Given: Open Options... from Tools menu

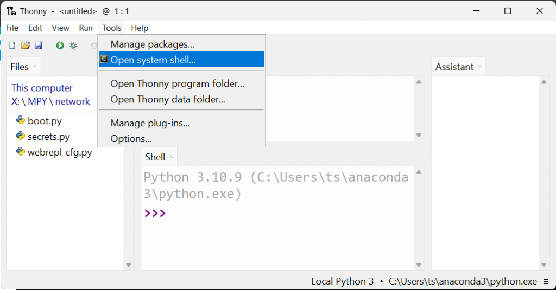Looking at the screenshot, I should 181,138.
